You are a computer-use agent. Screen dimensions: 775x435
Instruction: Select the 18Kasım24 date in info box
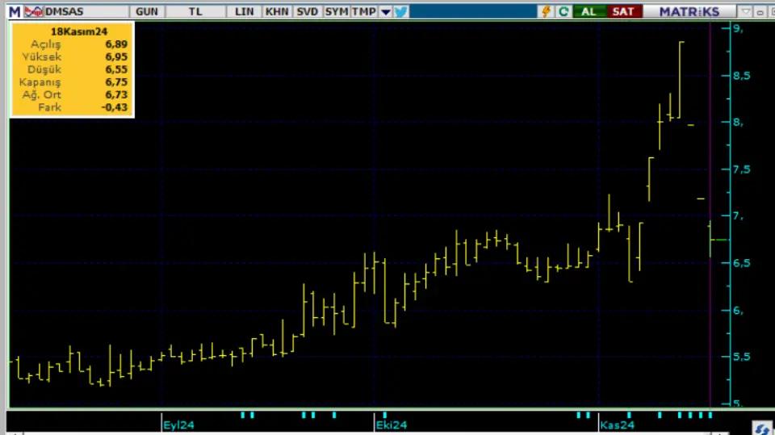[x=78, y=31]
